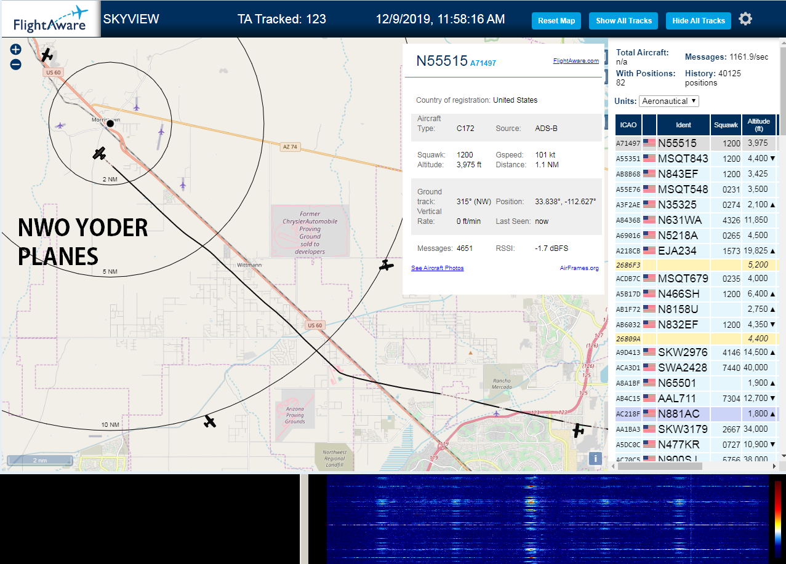Click the US flag in EJA234 row
Screen dimensions: 786x564
(649, 250)
